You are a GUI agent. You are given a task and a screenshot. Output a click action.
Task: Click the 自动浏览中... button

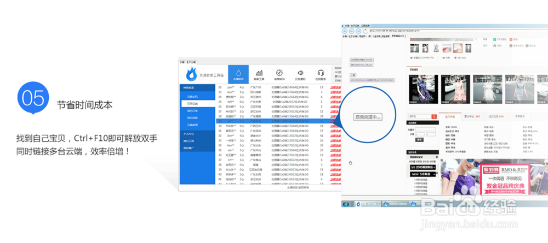[368, 117]
